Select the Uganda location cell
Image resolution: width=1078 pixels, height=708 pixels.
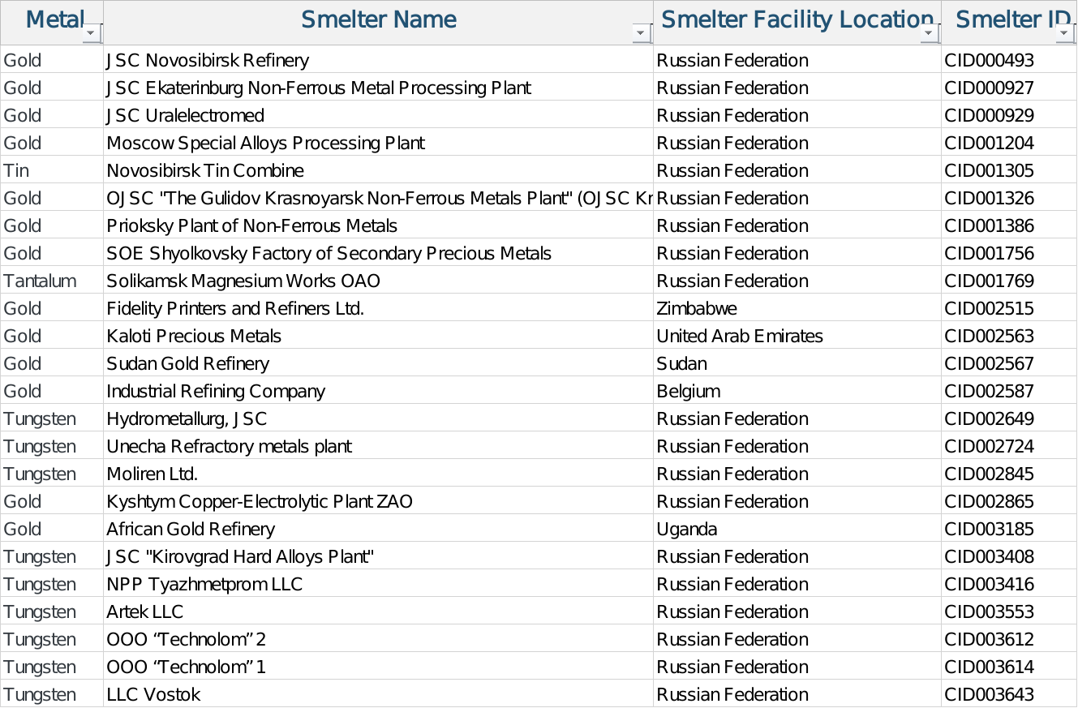[x=687, y=530]
